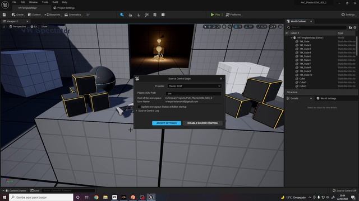Screen dimensions: 359x201
Task: Open the Create menu in the toolbar
Action: point(17,15)
